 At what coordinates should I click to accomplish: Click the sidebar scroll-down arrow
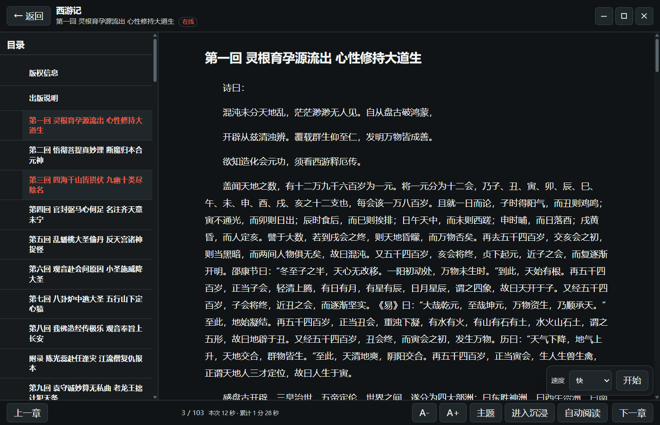pyautogui.click(x=155, y=397)
